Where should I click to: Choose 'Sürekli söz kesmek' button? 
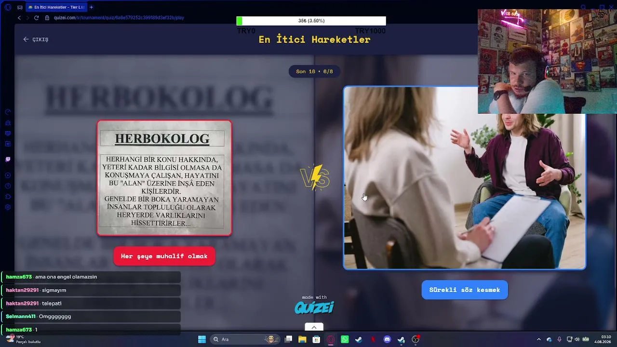(465, 290)
